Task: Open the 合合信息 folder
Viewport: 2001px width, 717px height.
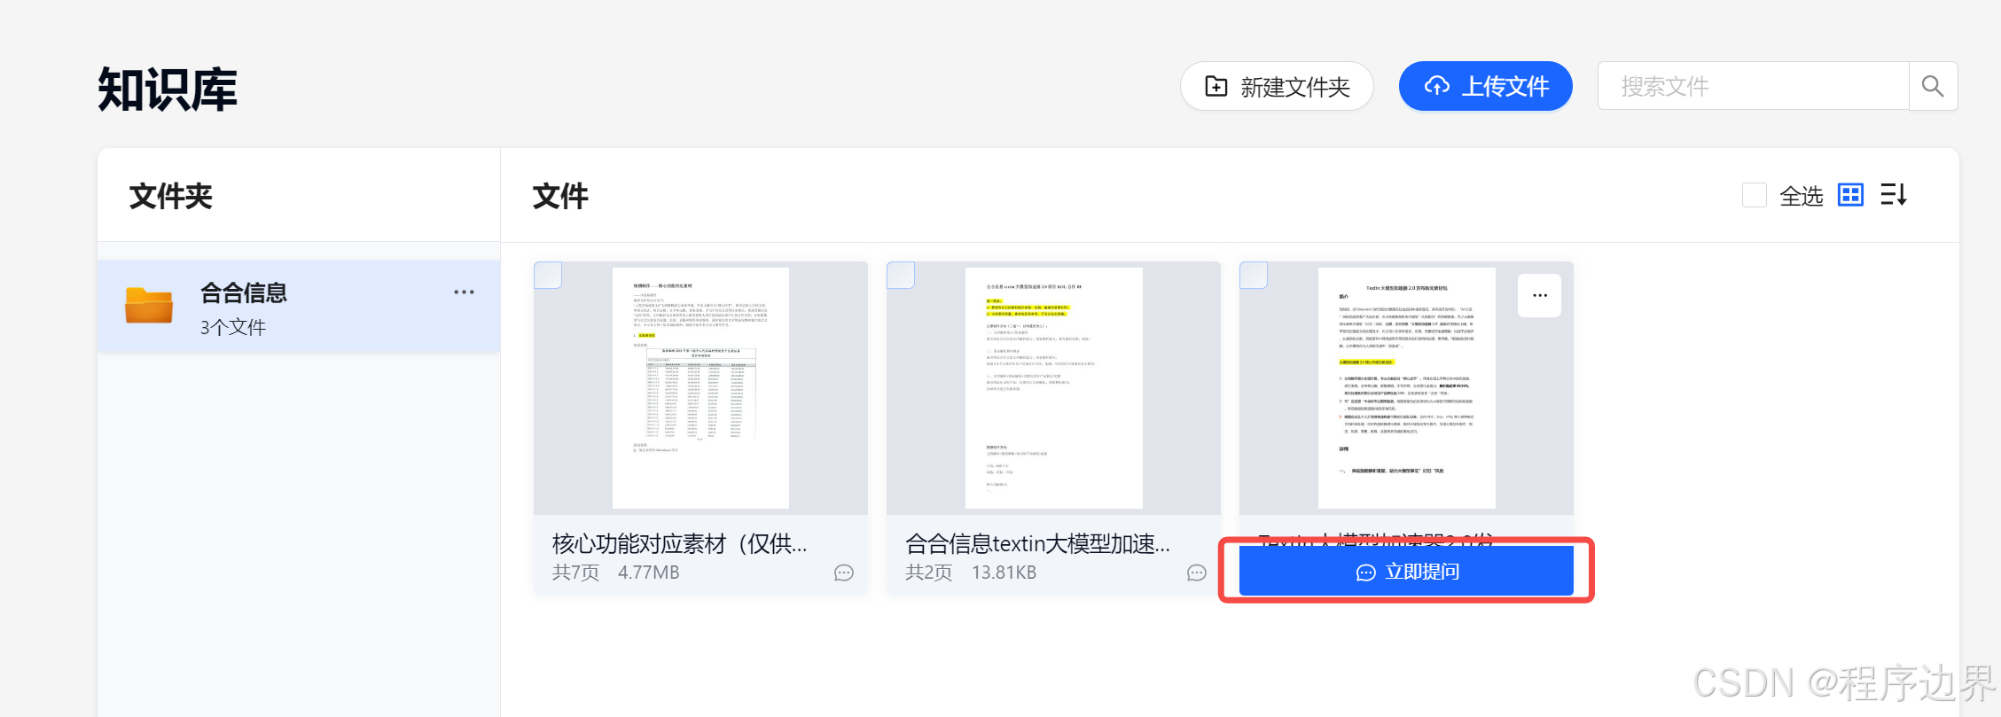Action: pyautogui.click(x=298, y=306)
